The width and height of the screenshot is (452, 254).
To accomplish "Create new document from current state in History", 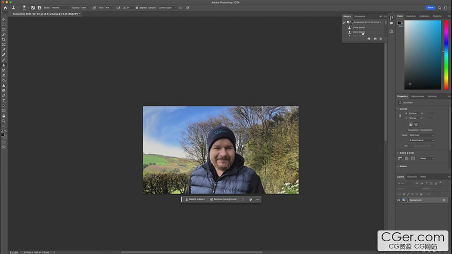I will click(369, 38).
